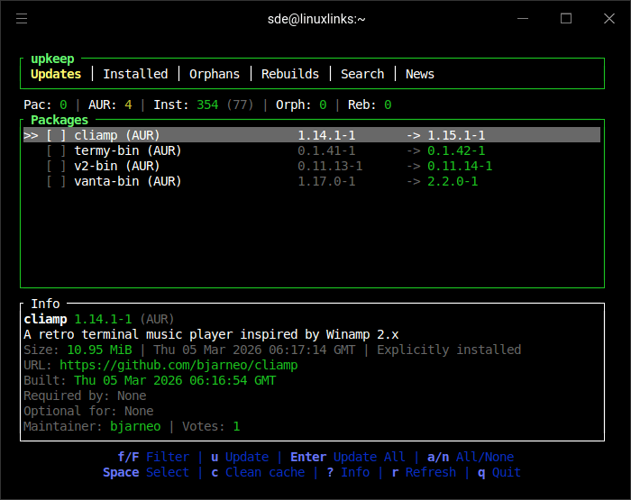Maximize the terminal window

point(566,18)
